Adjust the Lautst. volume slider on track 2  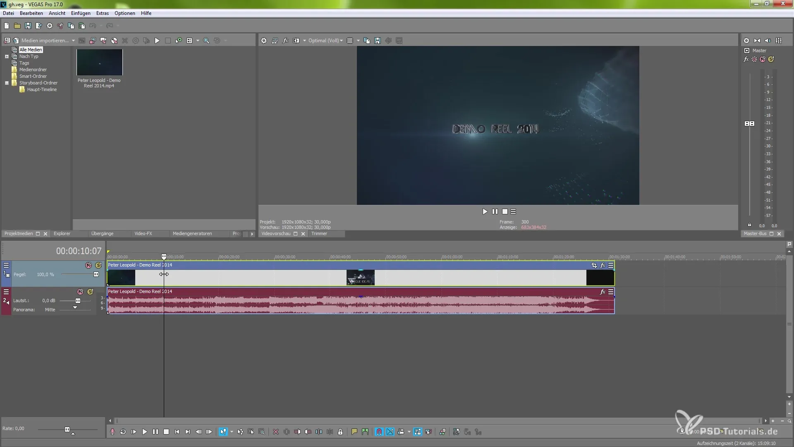pos(78,300)
